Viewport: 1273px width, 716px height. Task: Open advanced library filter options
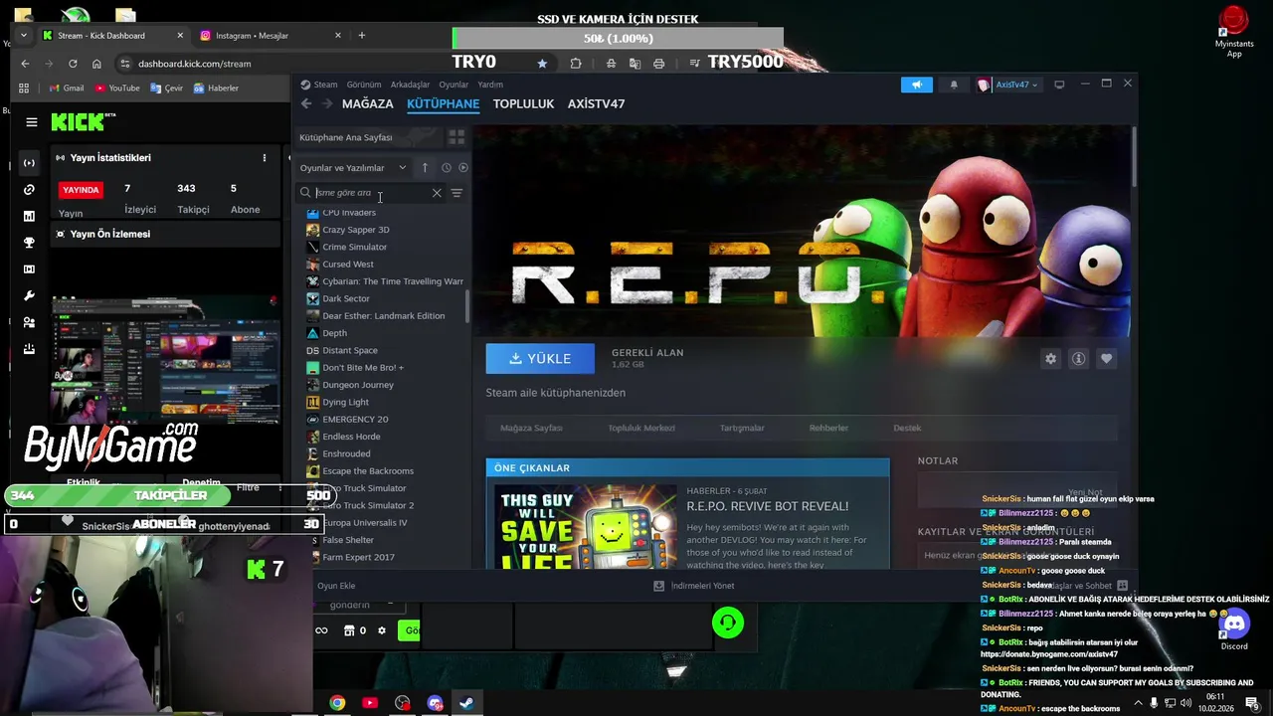pos(456,193)
